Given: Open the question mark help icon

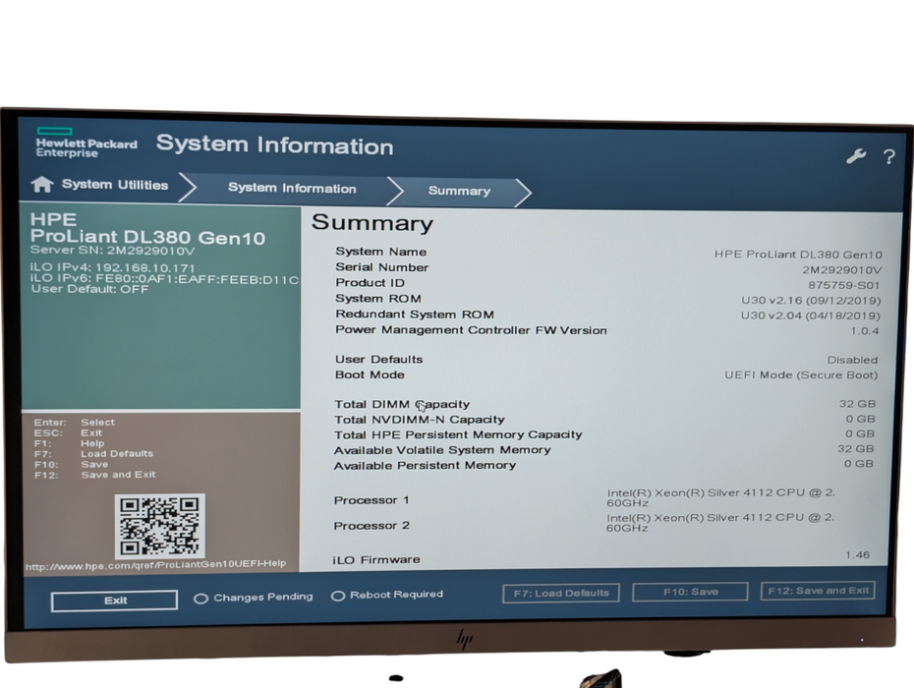Looking at the screenshot, I should 888,156.
